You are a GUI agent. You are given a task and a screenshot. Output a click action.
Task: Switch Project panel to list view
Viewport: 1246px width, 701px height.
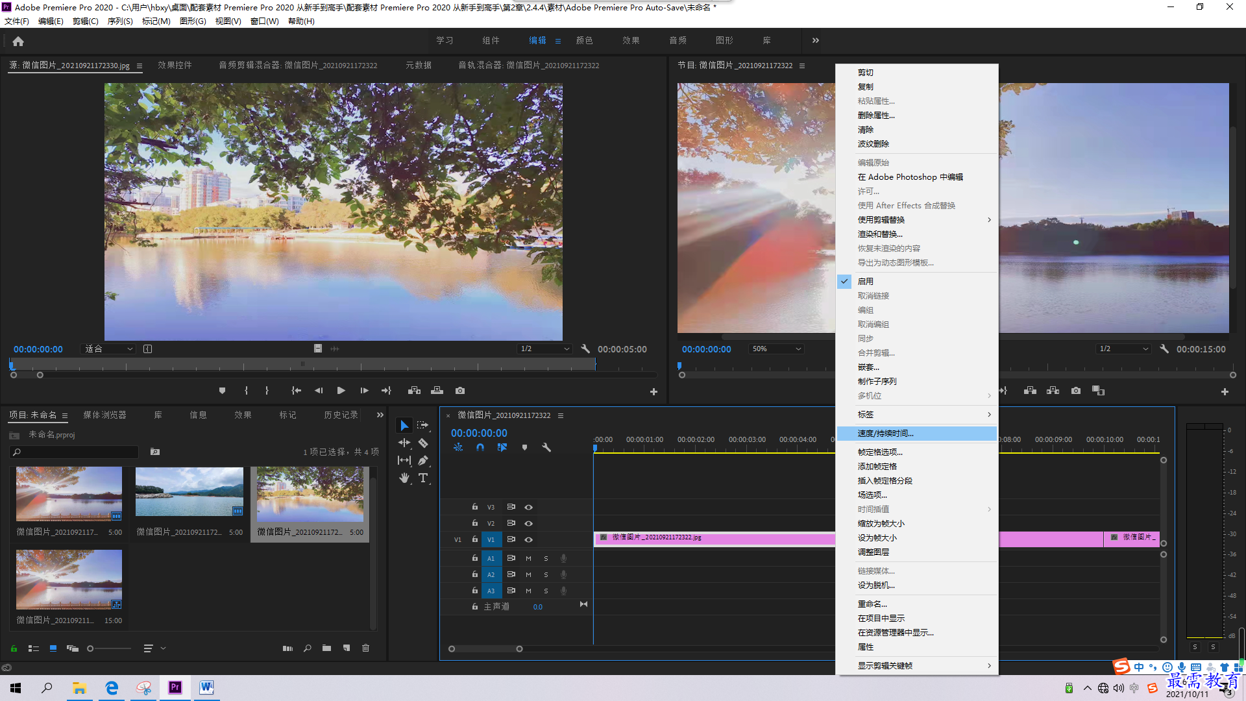click(x=34, y=648)
